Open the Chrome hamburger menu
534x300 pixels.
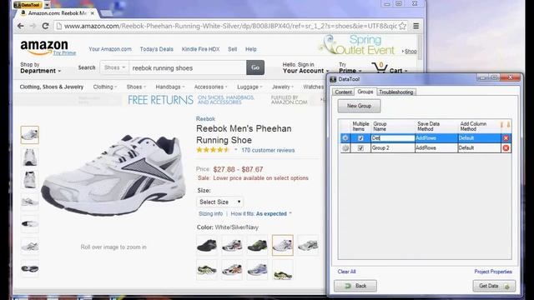coord(416,26)
